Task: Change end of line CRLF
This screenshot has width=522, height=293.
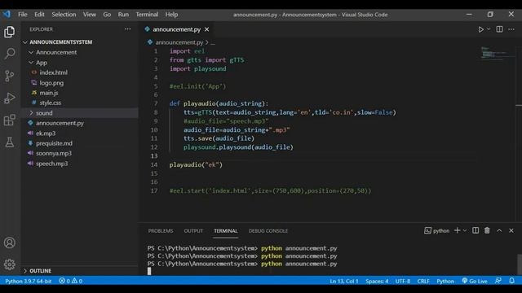Action: pyautogui.click(x=423, y=281)
